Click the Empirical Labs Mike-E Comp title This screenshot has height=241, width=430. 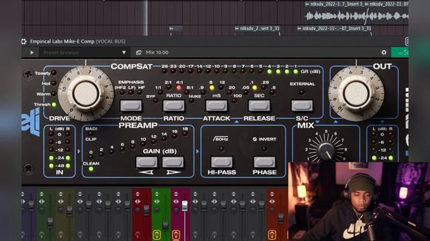[x=62, y=42]
